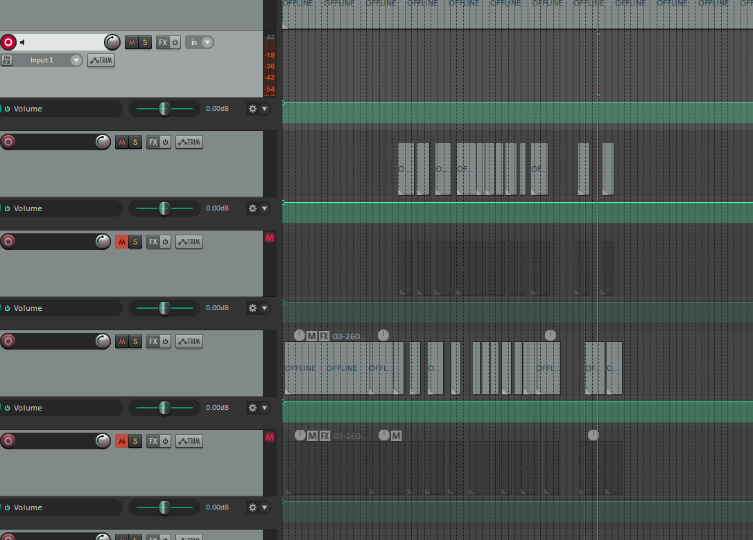
Task: Open second Volume envelope settings gear
Action: point(252,208)
